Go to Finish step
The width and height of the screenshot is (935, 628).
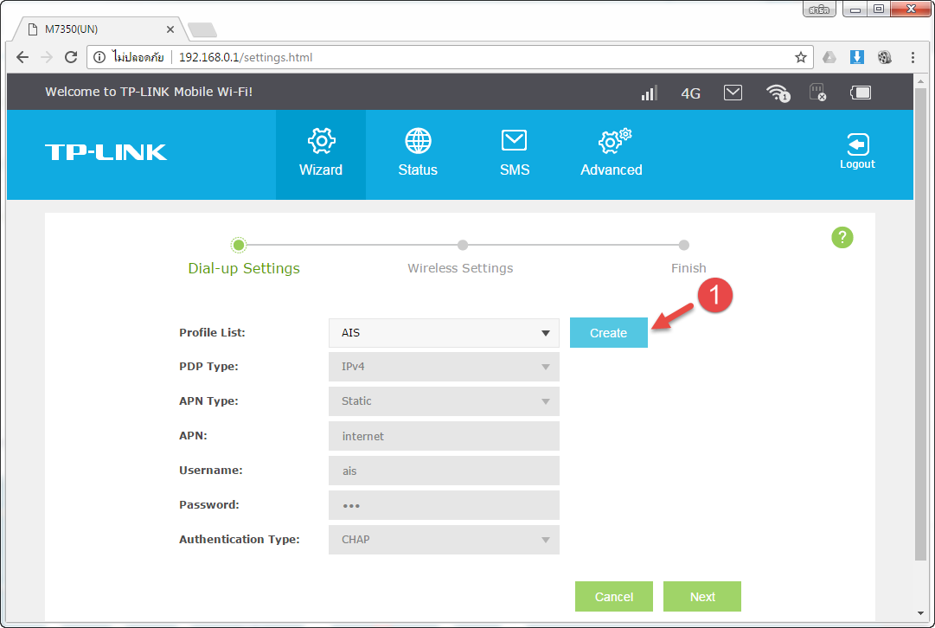pos(688,268)
